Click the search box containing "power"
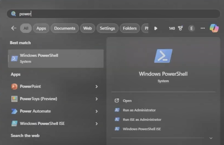Image resolution: width=224 pixels, height=145 pixels. tap(114, 14)
